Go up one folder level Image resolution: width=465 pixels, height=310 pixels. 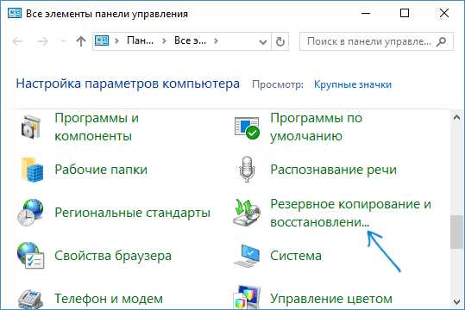point(81,41)
